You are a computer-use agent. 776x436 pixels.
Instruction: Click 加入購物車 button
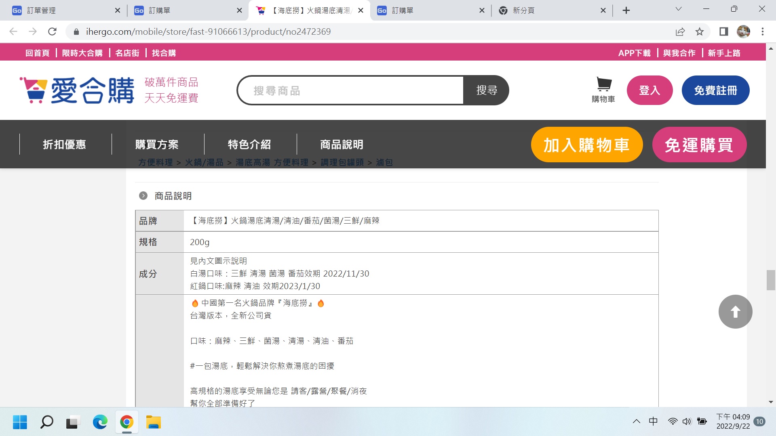point(587,145)
